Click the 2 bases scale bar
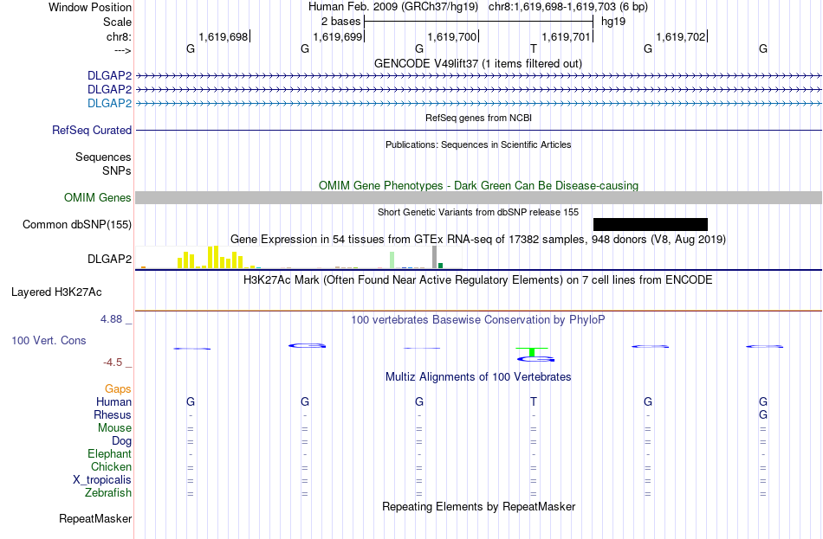Image resolution: width=823 pixels, height=539 pixels. [x=478, y=22]
